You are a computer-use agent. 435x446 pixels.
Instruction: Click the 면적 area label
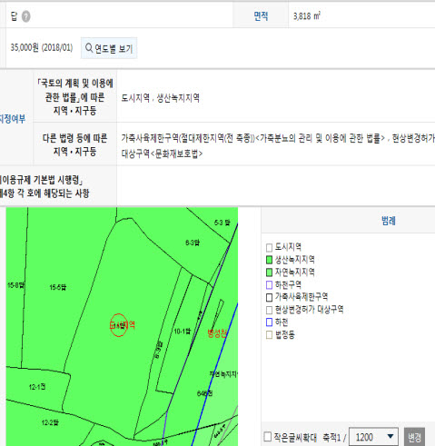(261, 15)
